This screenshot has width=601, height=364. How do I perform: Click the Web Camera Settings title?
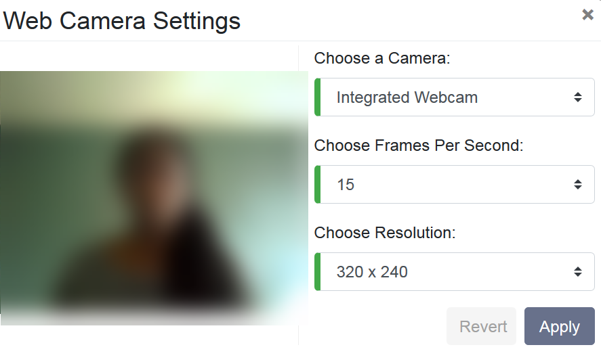coord(122,21)
